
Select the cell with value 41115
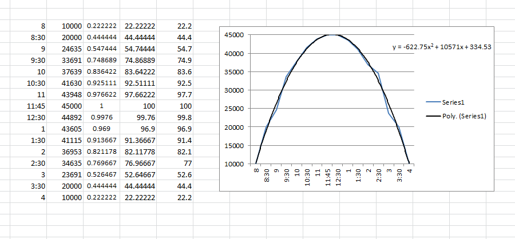69,141
